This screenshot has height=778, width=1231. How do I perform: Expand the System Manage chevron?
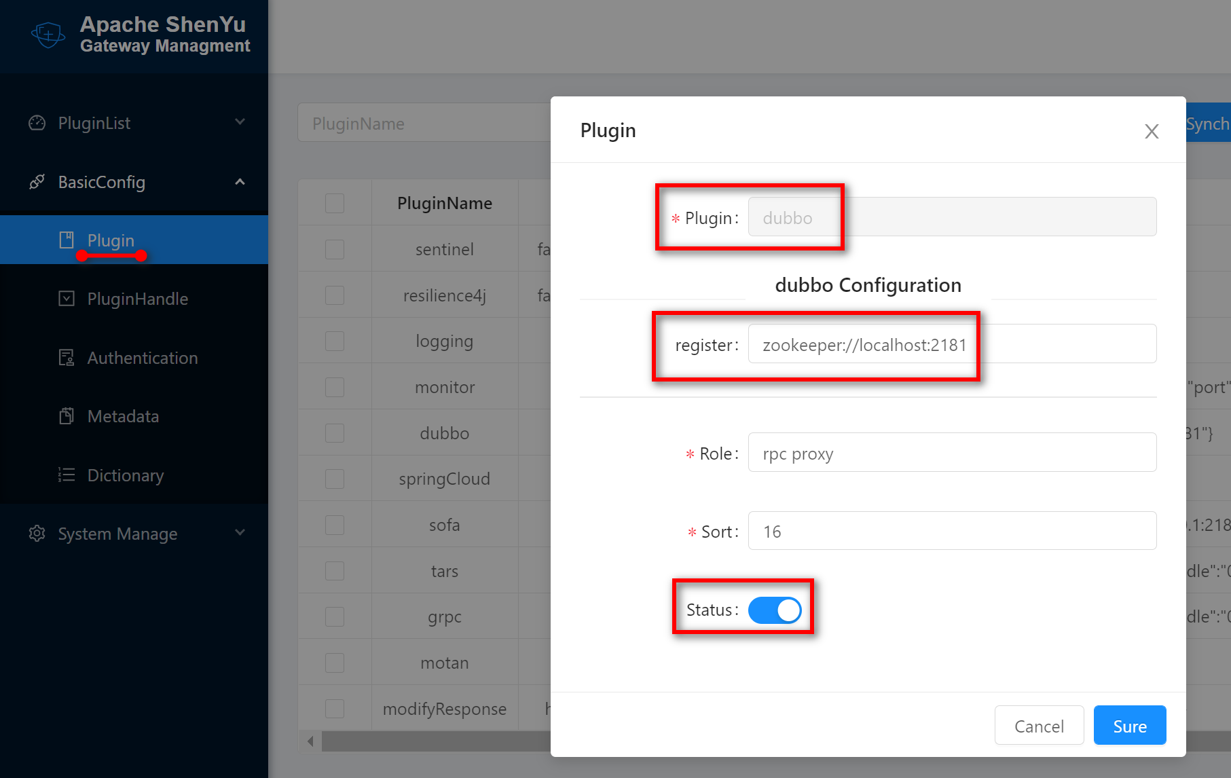[240, 533]
